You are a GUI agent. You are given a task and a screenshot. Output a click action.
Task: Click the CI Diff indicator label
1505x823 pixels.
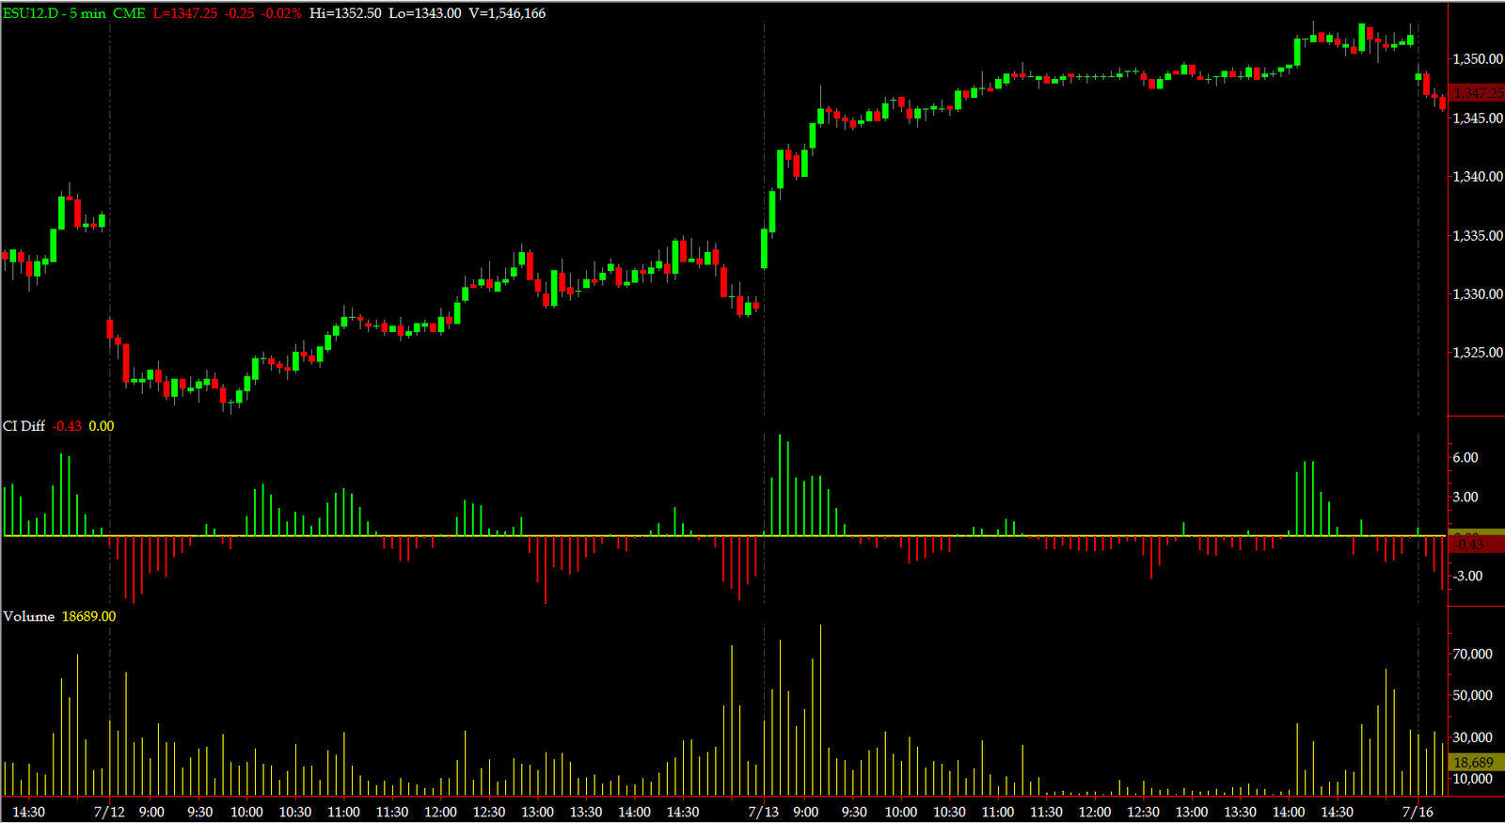tap(24, 426)
